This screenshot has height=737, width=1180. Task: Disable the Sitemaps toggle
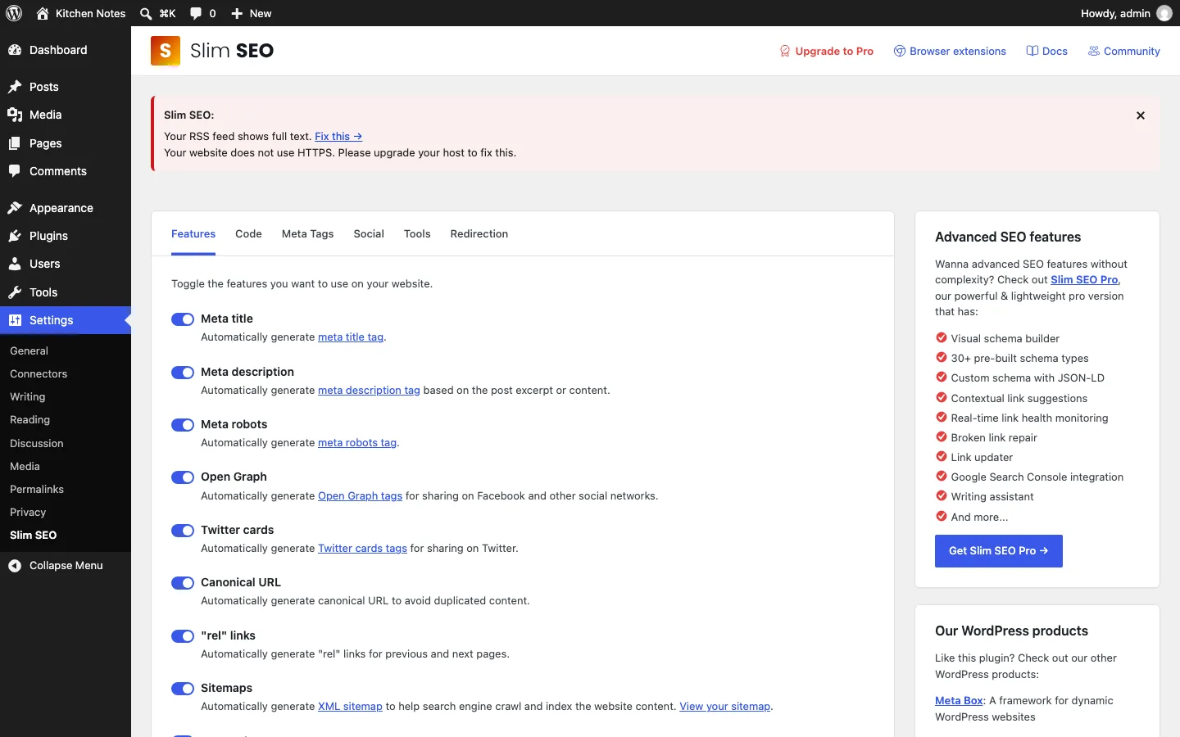click(183, 689)
